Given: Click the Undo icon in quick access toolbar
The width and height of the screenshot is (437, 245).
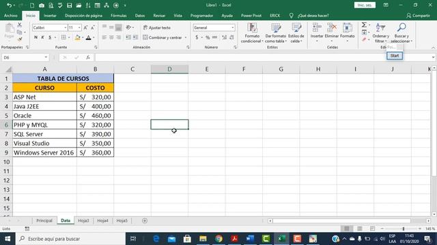Looking at the screenshot, I should 9,5.
